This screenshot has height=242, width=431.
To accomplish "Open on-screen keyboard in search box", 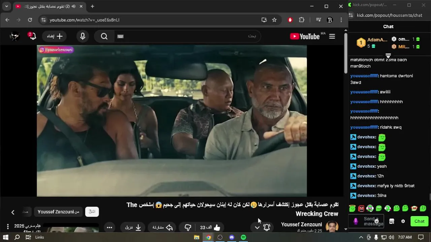I will pyautogui.click(x=121, y=36).
